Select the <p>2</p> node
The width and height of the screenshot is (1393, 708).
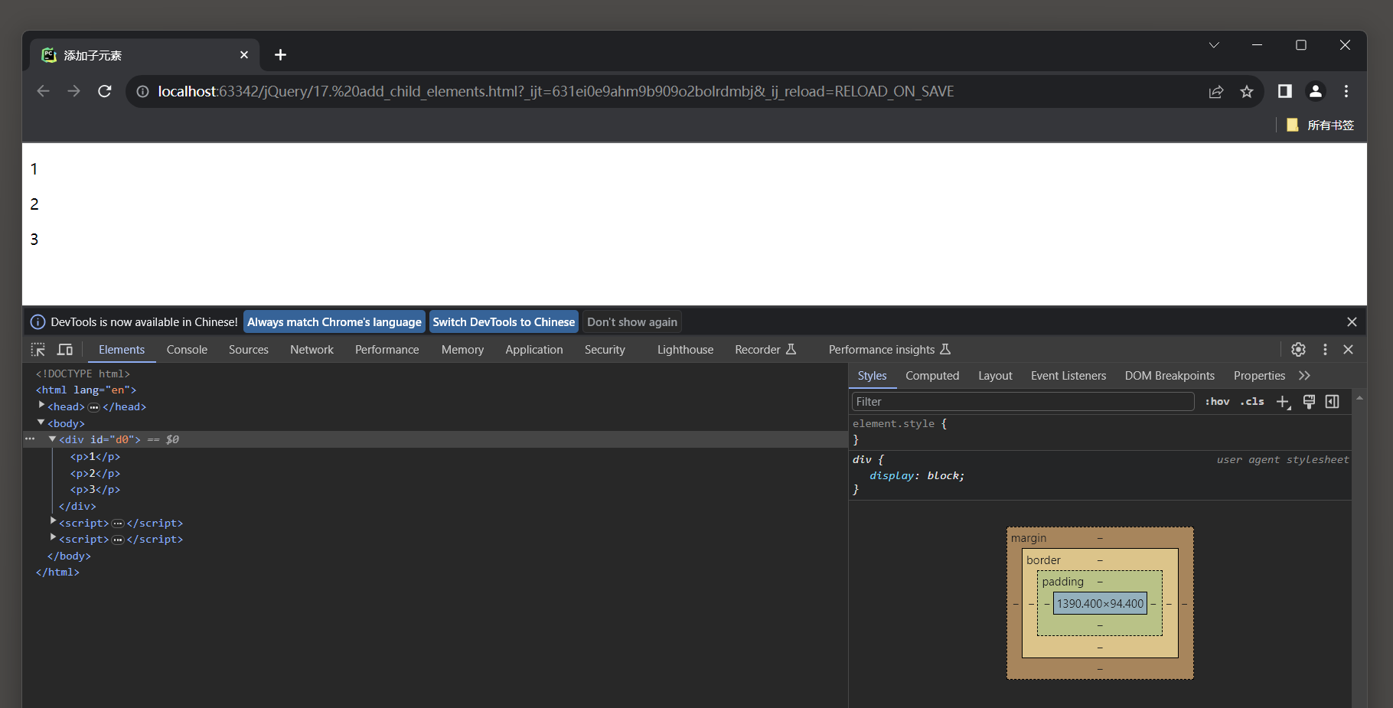pos(95,474)
